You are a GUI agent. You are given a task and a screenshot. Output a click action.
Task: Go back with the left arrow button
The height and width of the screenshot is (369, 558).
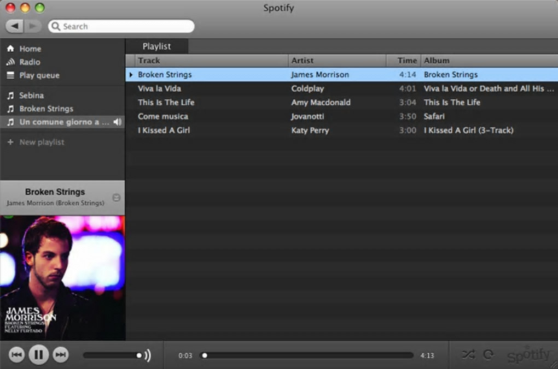(15, 26)
